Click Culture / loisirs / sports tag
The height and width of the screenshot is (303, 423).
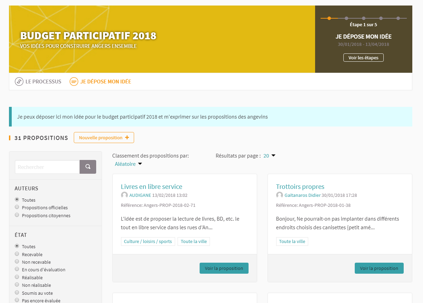(148, 241)
